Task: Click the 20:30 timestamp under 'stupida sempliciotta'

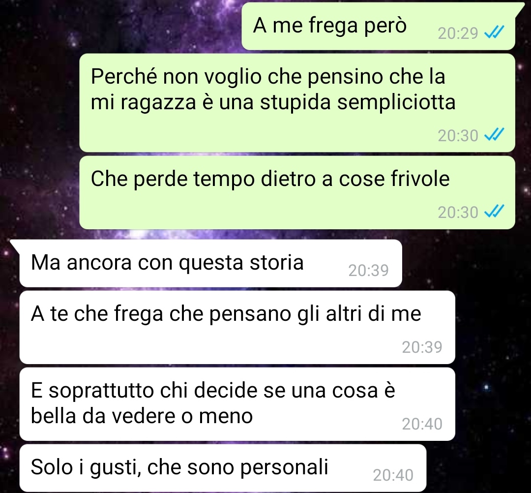Action: tap(458, 136)
